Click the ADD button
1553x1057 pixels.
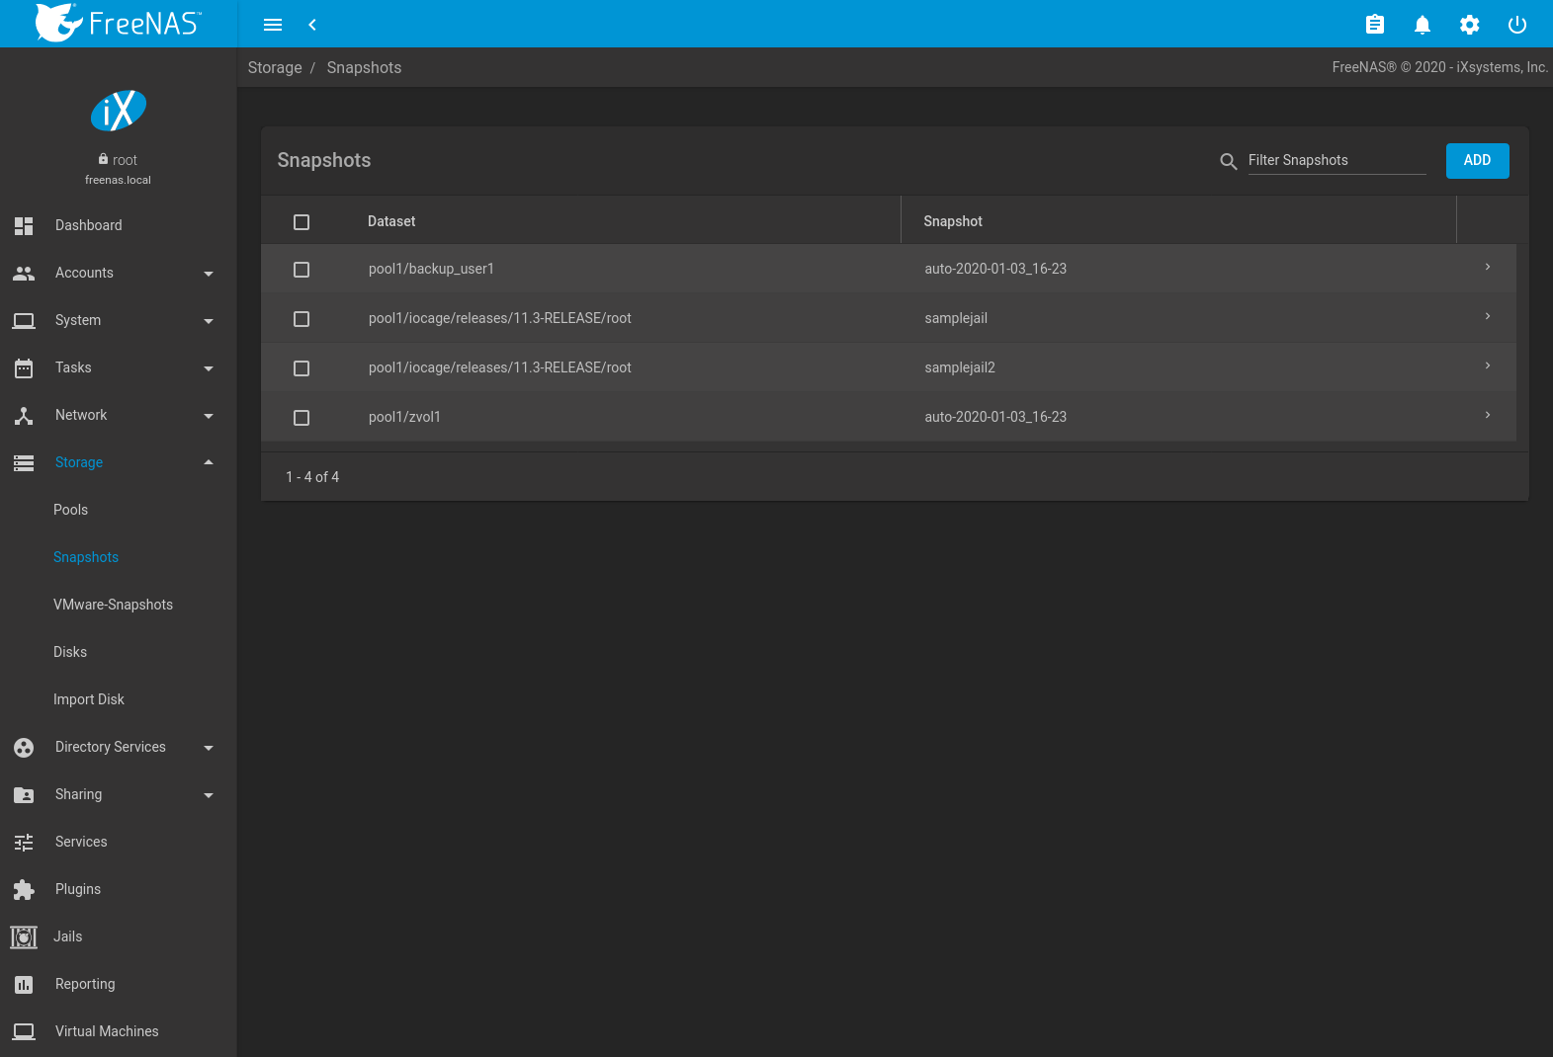point(1477,161)
